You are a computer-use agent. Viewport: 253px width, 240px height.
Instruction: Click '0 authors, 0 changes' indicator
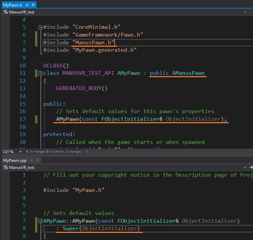tap(65, 152)
